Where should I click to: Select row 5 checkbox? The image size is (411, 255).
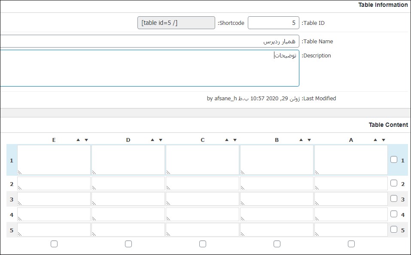coord(394,229)
